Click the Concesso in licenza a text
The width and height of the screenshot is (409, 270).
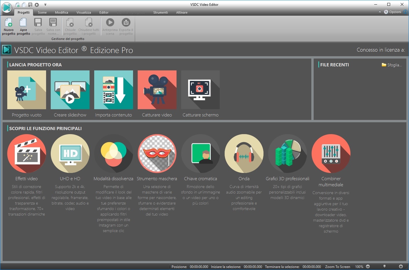pyautogui.click(x=381, y=50)
